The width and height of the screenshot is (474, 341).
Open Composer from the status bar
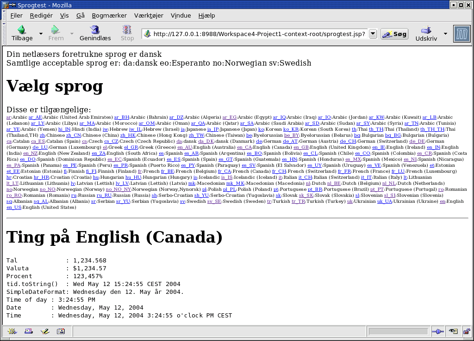[44, 331]
